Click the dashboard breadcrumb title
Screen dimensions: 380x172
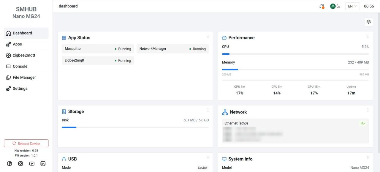[68, 6]
